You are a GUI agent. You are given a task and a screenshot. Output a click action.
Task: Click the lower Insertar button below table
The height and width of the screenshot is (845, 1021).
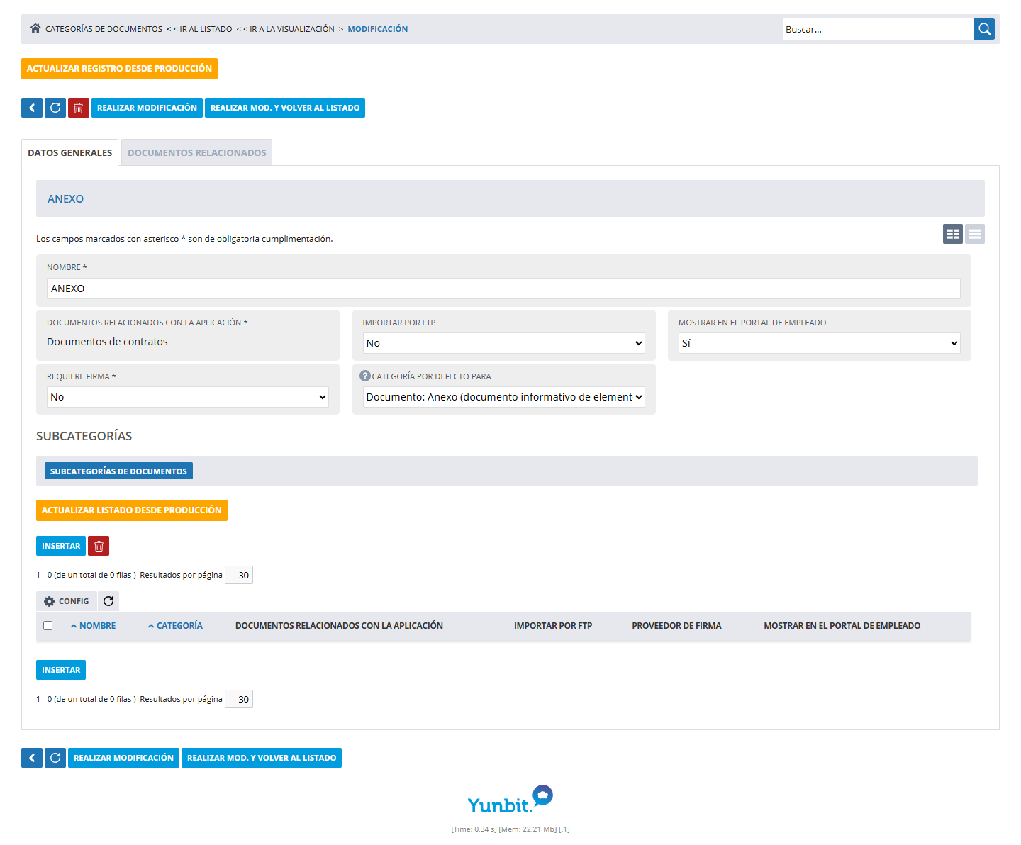[x=61, y=670]
